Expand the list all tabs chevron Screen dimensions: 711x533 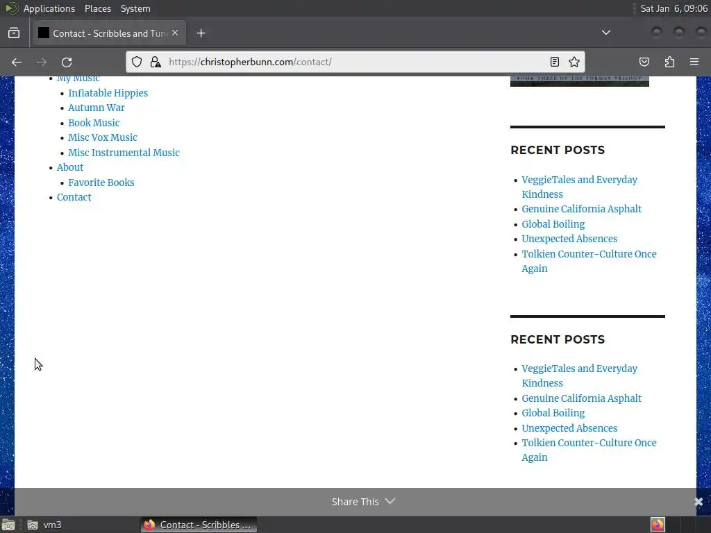coord(605,33)
